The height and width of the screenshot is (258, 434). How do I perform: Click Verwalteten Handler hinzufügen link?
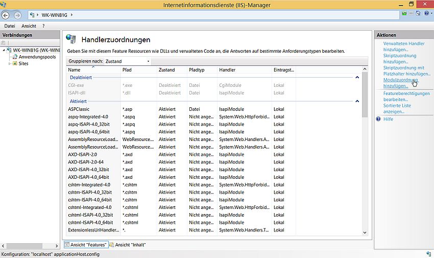403,46
